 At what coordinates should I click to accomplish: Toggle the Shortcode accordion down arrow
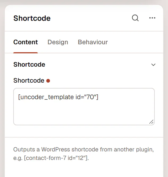click(x=153, y=65)
